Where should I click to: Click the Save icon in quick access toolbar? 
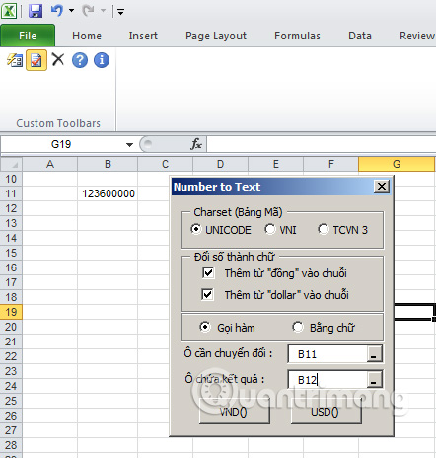pos(36,11)
